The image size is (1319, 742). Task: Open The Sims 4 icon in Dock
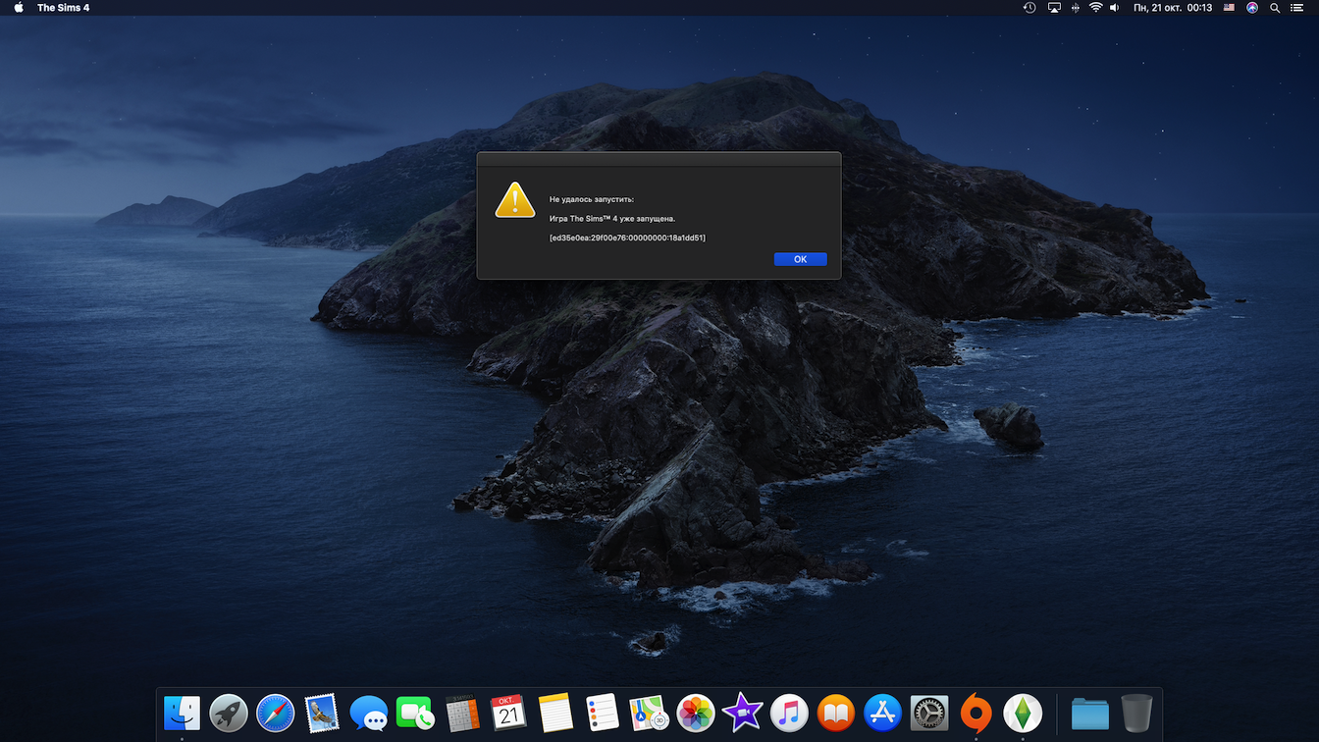click(x=1023, y=714)
